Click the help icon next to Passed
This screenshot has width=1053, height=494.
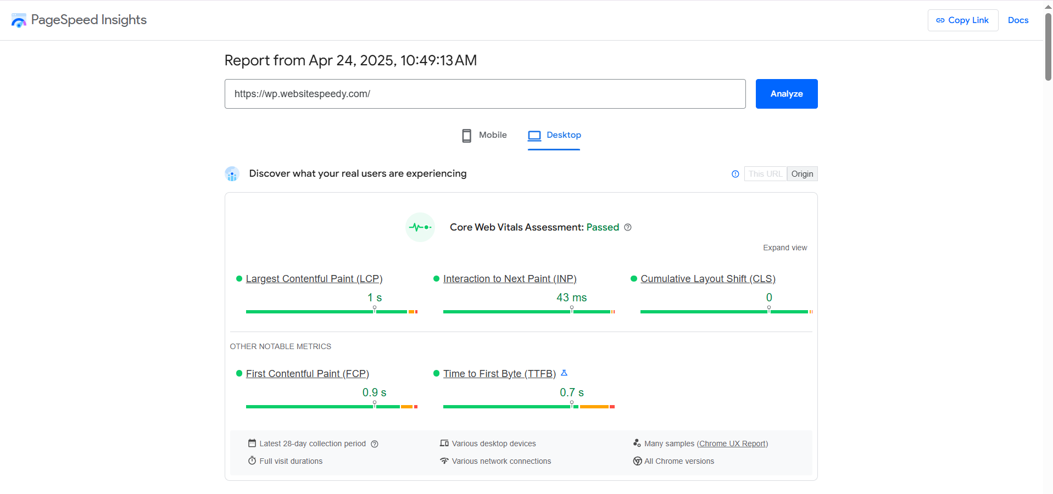[628, 227]
